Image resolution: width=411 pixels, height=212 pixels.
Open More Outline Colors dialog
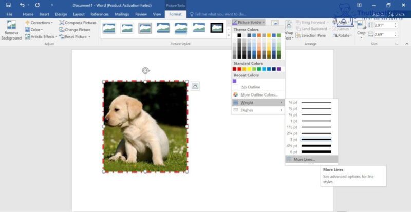point(258,95)
